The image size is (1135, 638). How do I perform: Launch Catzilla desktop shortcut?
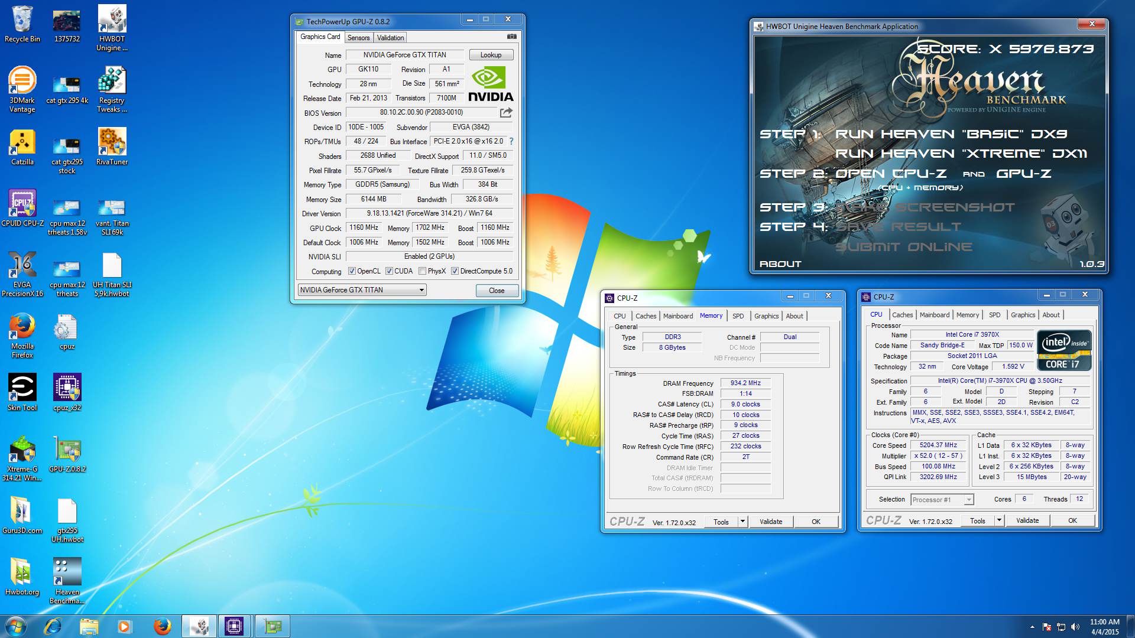(22, 147)
